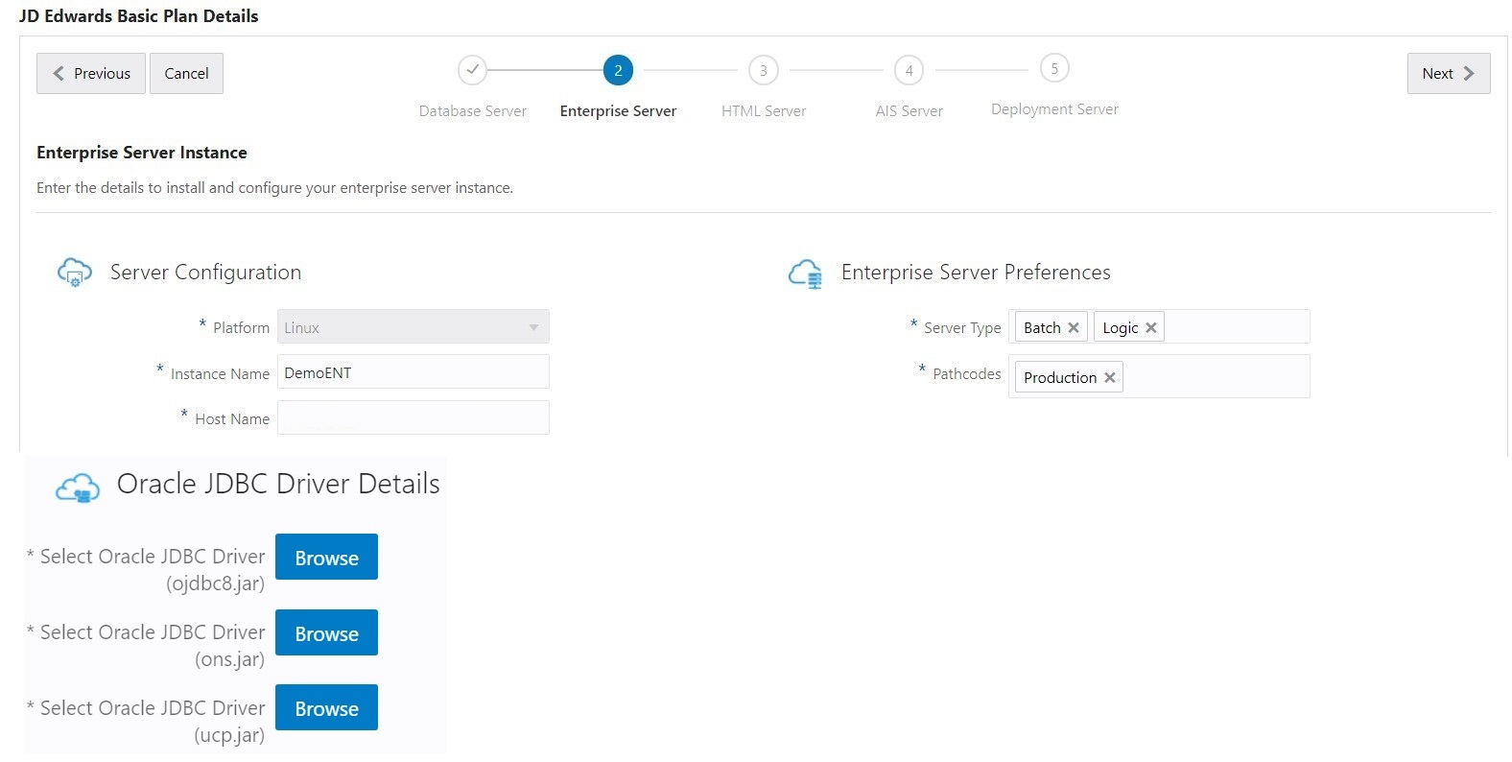Viewport: 1512px width, 762px height.
Task: Select step 2 Enterprise Server
Action: tap(618, 70)
